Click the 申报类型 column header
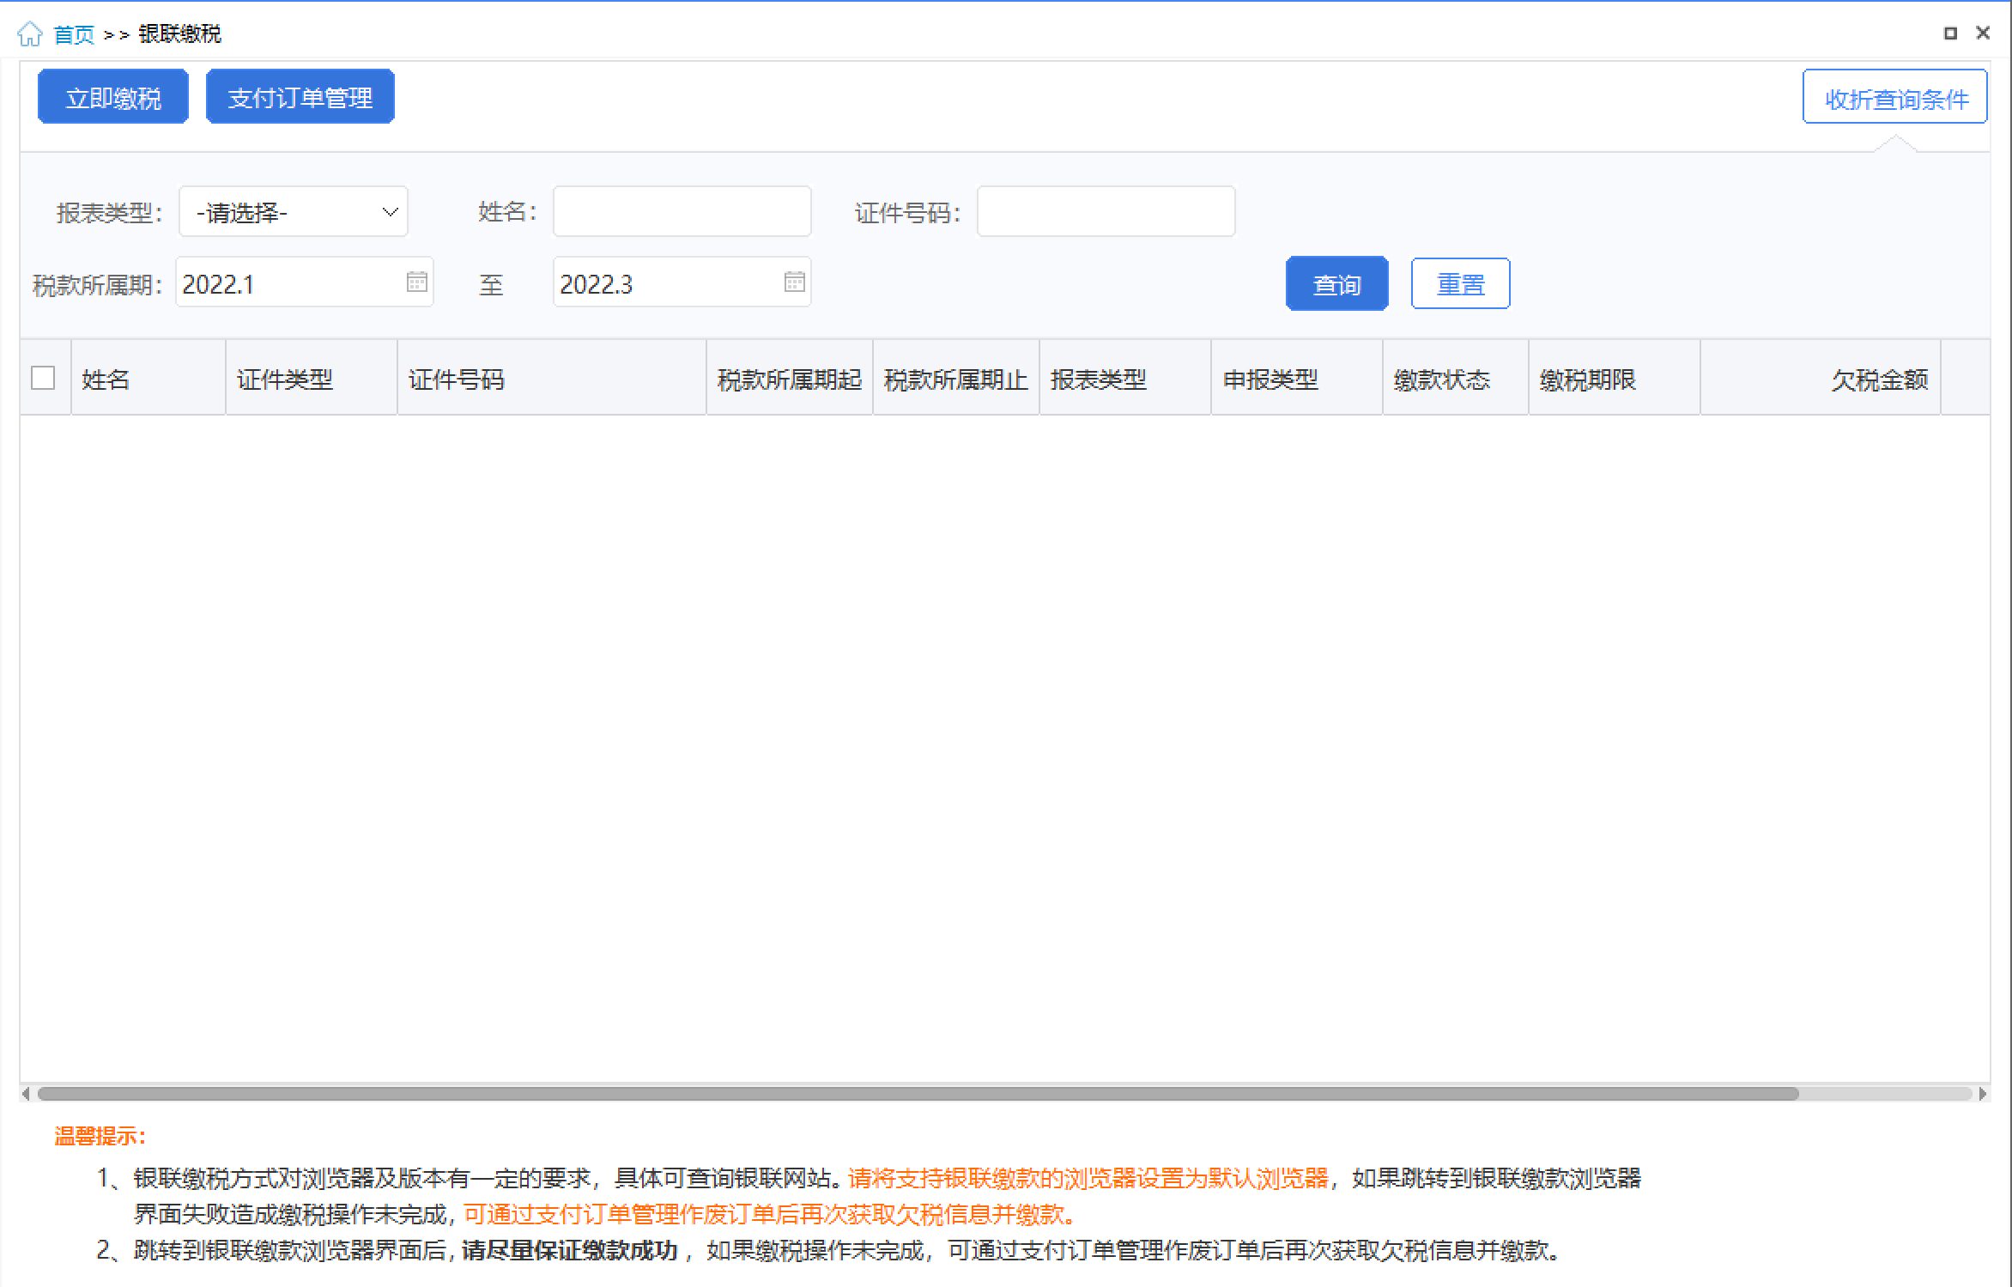The height and width of the screenshot is (1287, 2012). pos(1297,379)
